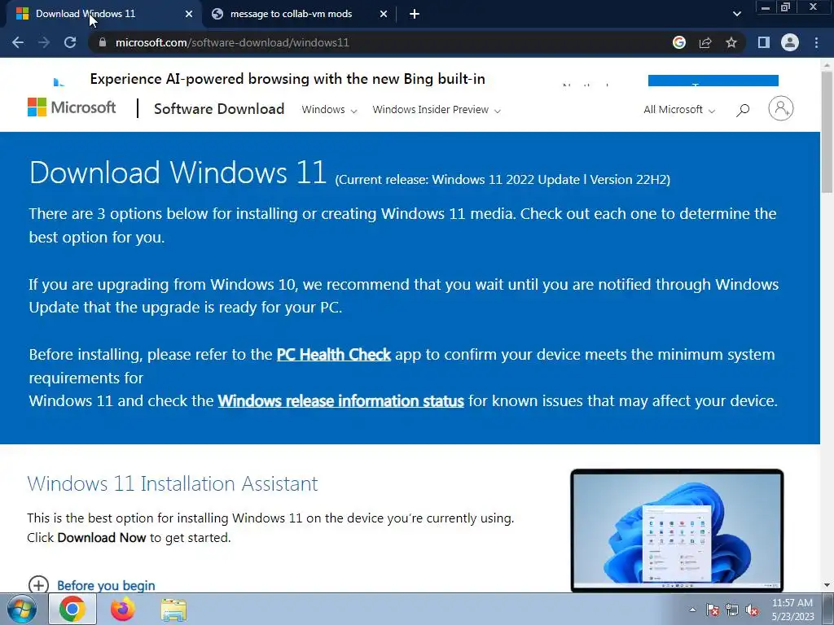Reload the page with the refresh icon
Viewport: 834px width, 625px height.
click(x=70, y=42)
